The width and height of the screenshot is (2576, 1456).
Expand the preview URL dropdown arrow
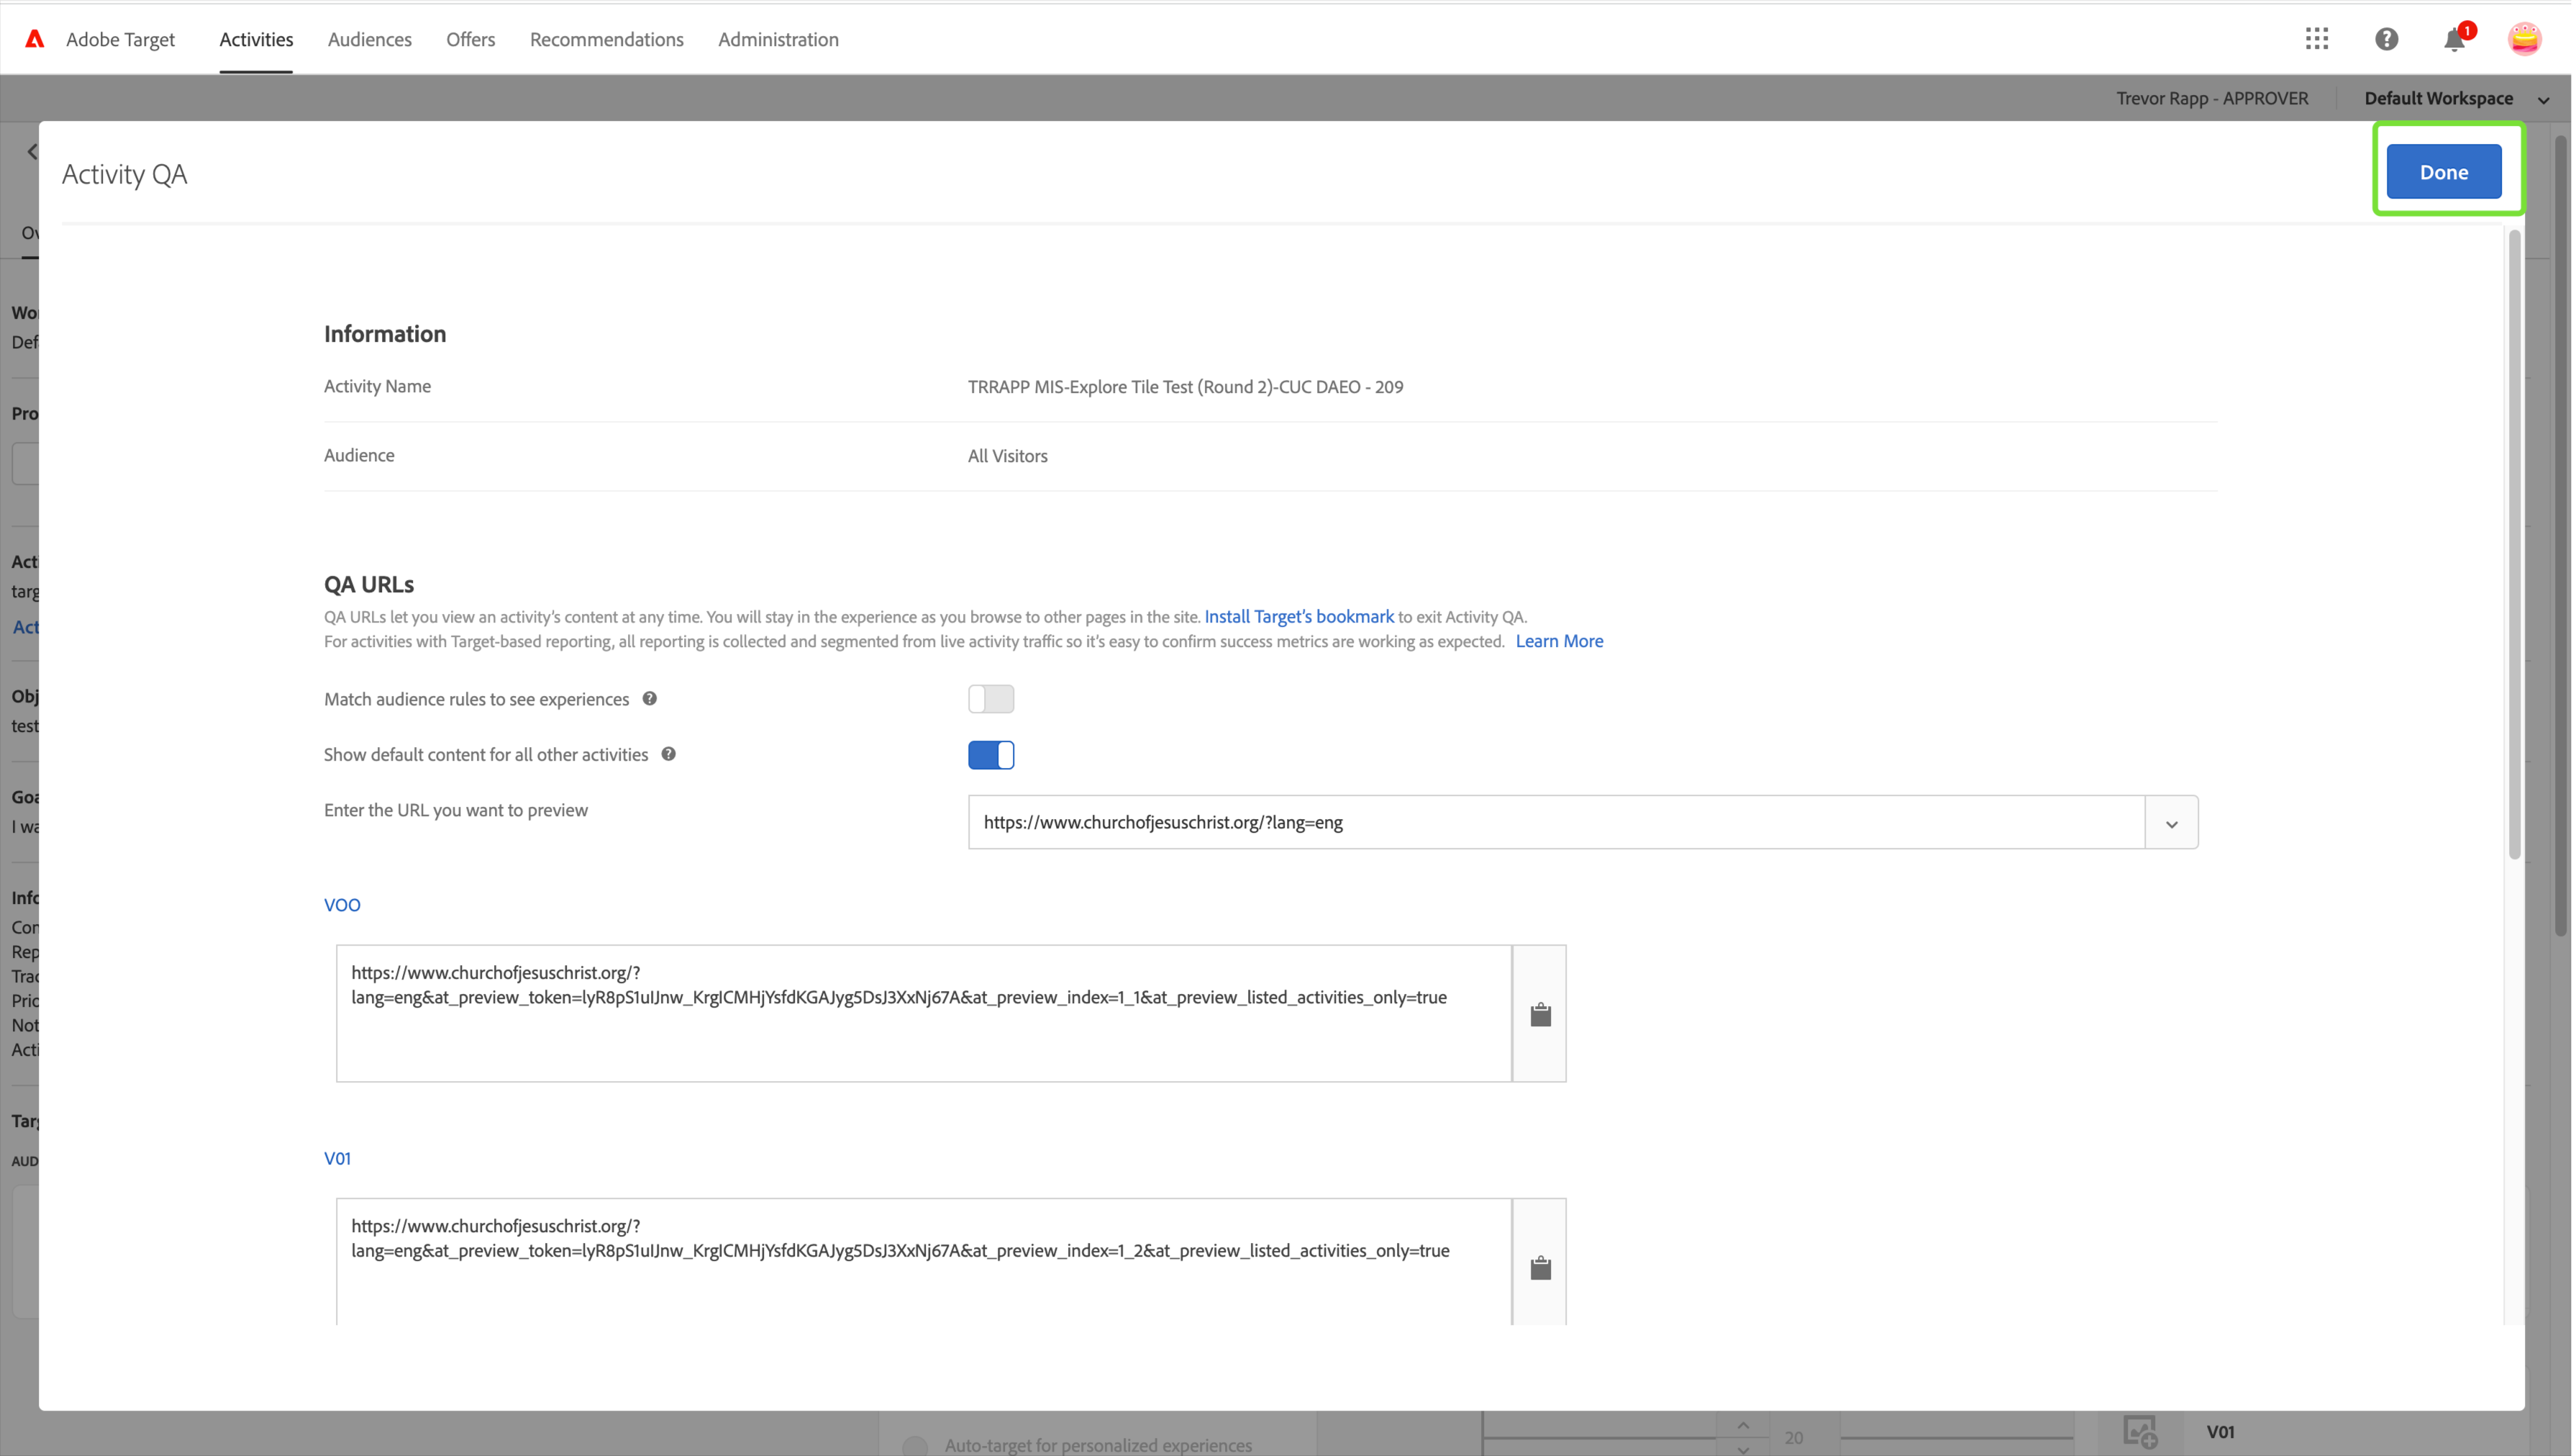pos(2171,823)
